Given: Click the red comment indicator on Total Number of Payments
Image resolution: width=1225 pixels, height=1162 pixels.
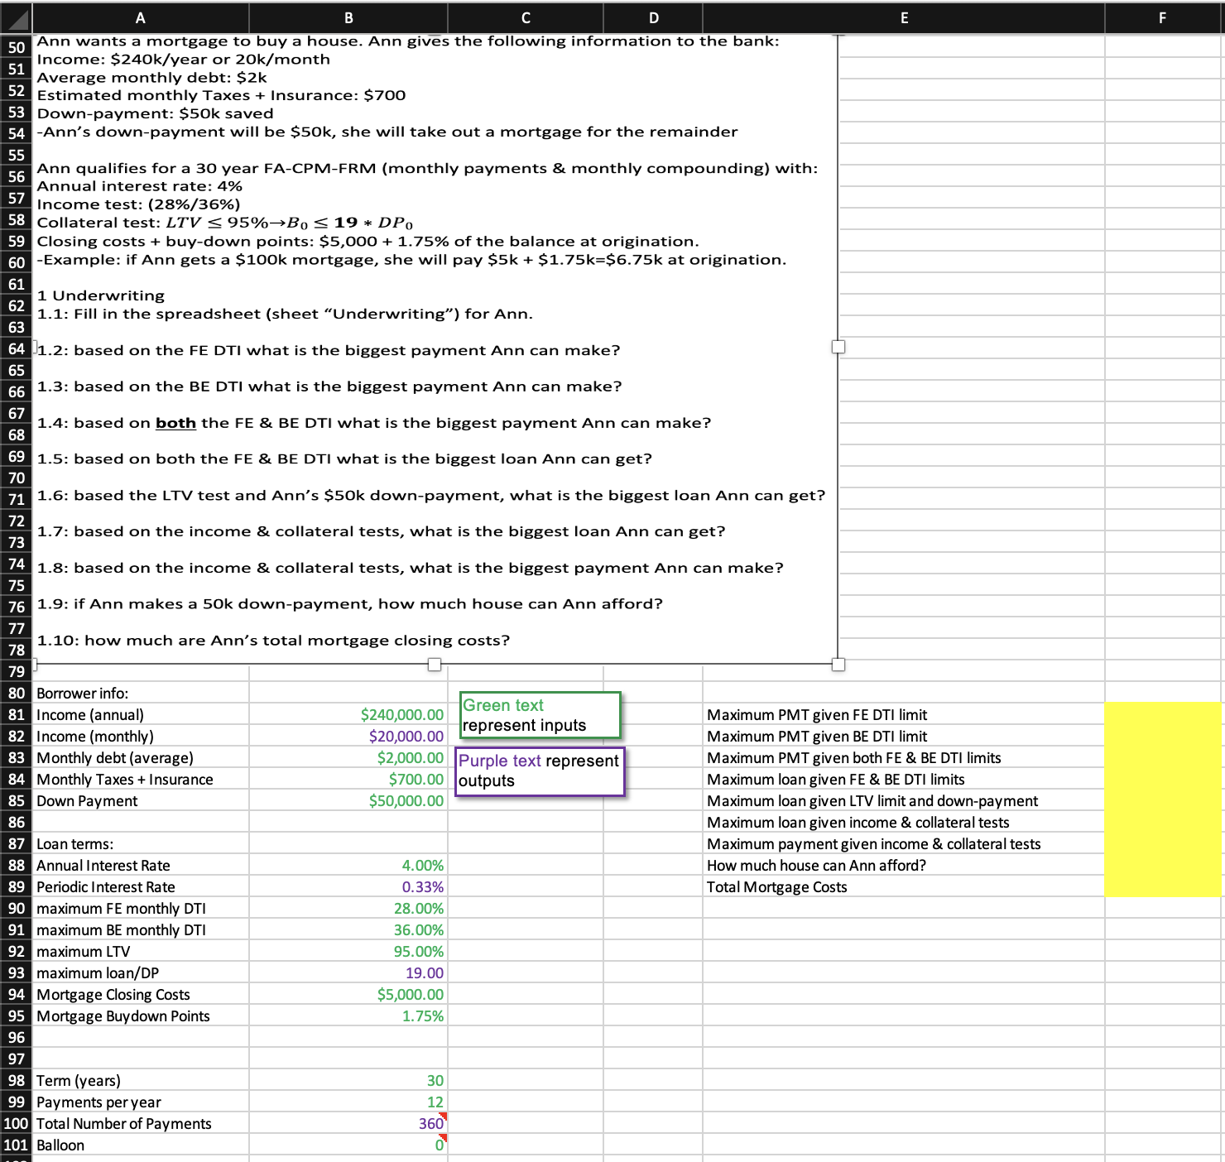Looking at the screenshot, I should (x=444, y=1118).
